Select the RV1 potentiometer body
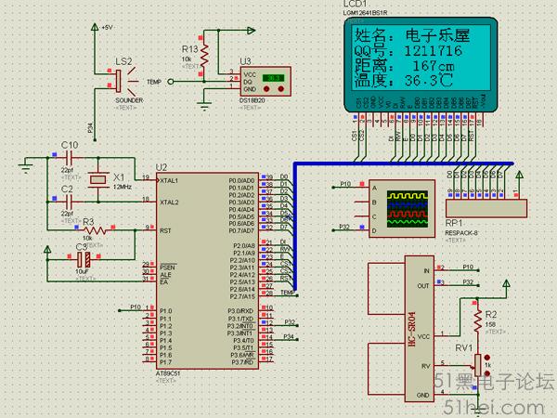This screenshot has width=557, height=418. [x=478, y=365]
